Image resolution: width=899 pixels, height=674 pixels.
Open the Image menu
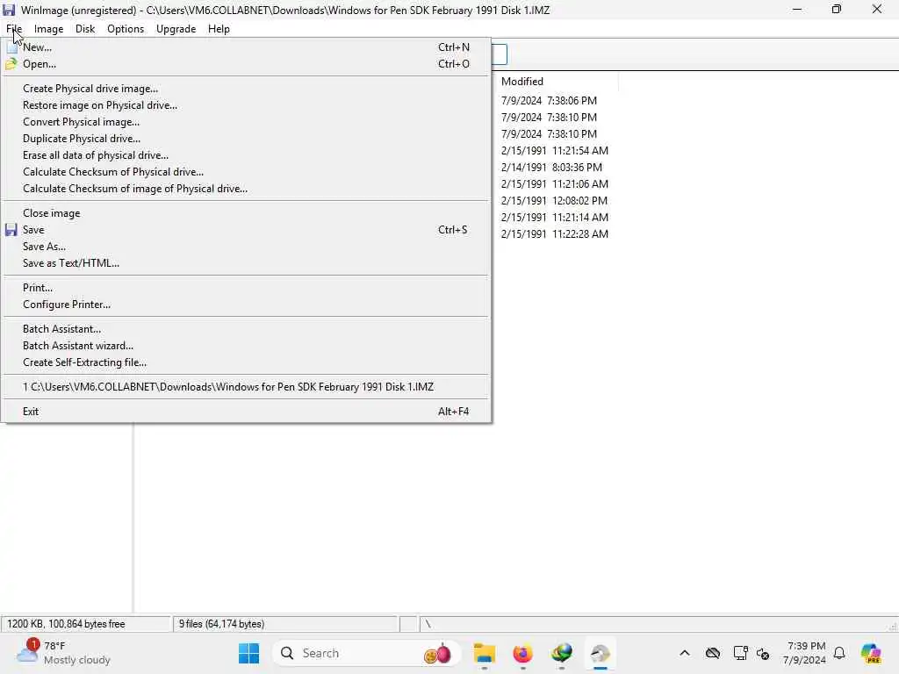pos(49,29)
